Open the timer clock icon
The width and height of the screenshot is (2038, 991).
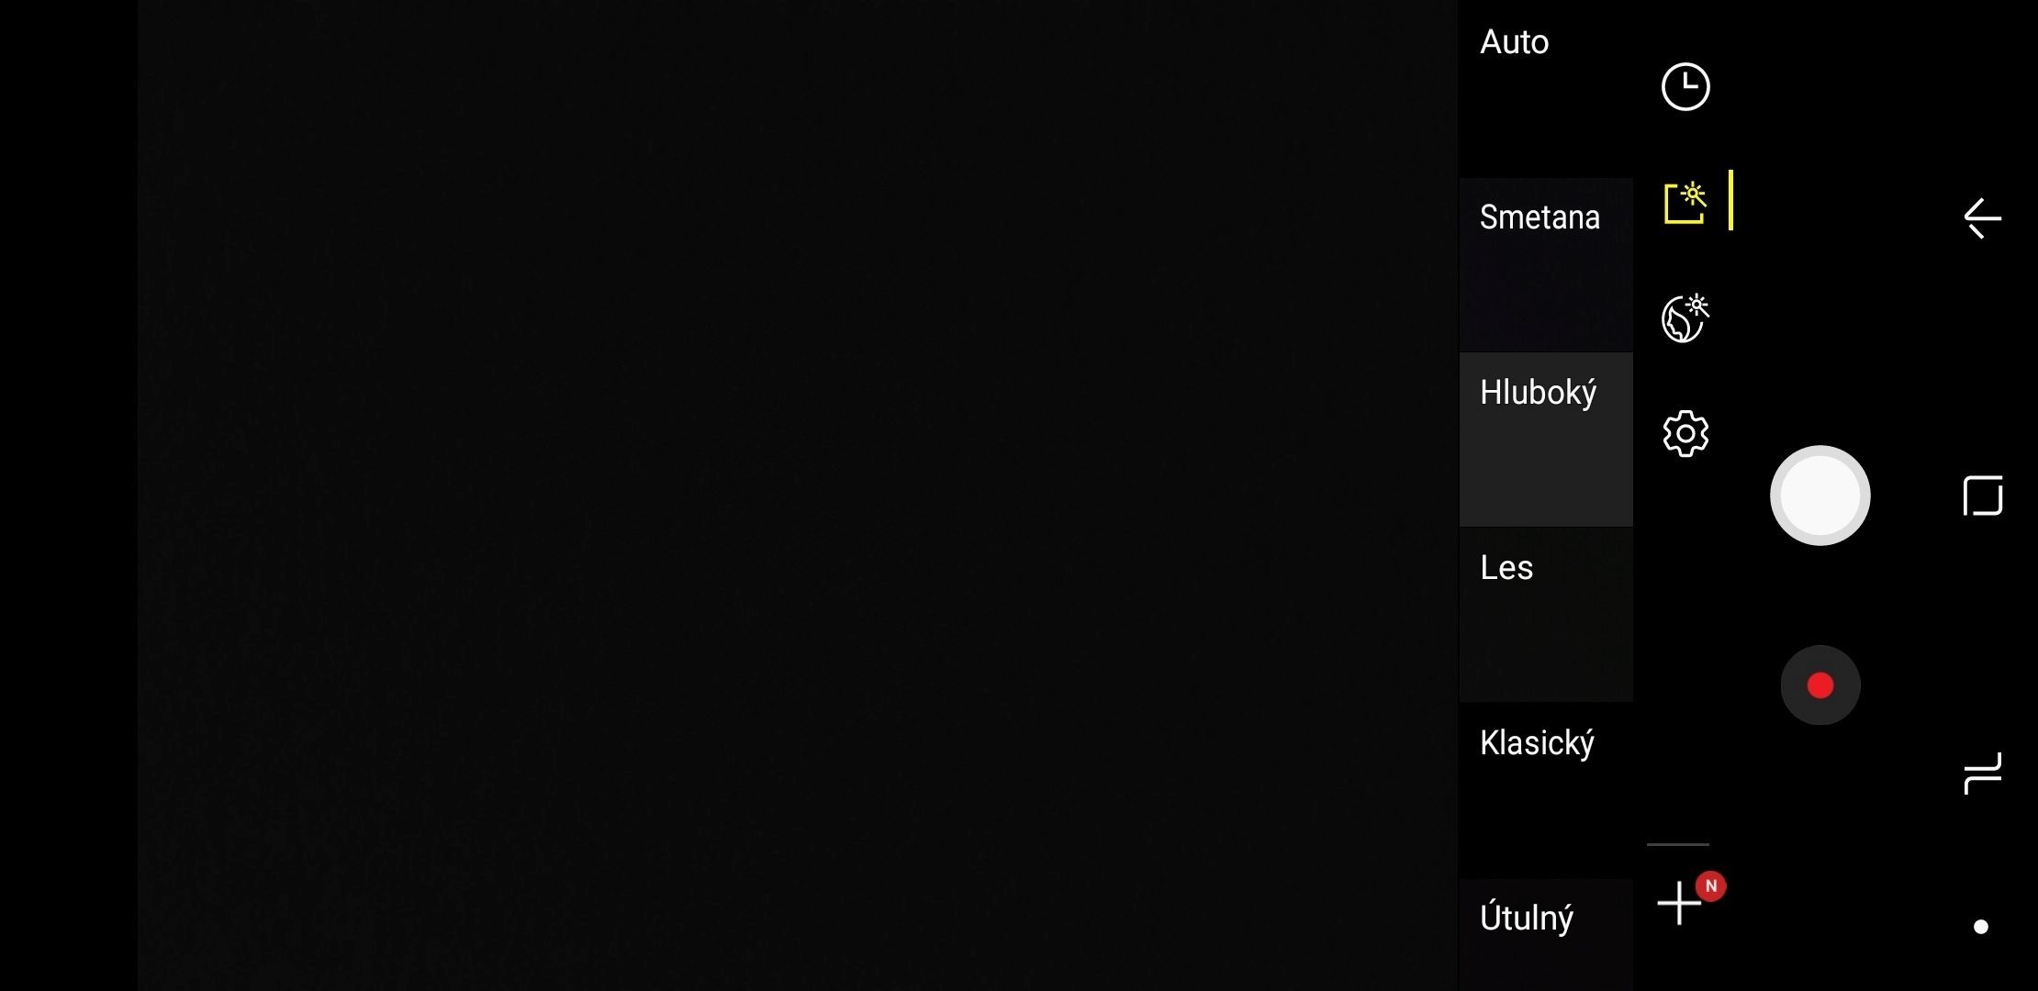point(1685,87)
